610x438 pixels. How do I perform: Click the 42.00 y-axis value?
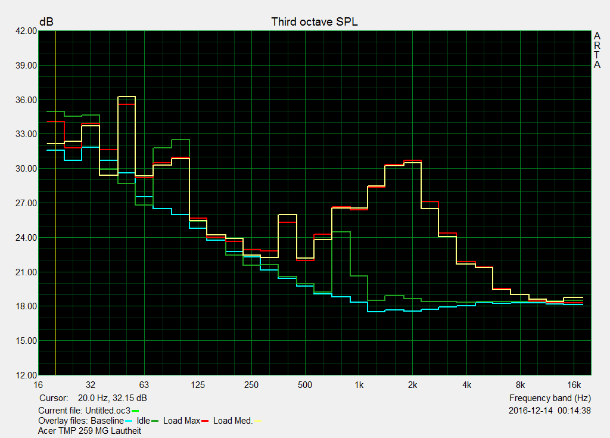[x=26, y=31]
